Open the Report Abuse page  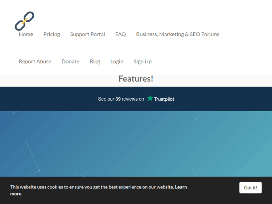click(35, 61)
